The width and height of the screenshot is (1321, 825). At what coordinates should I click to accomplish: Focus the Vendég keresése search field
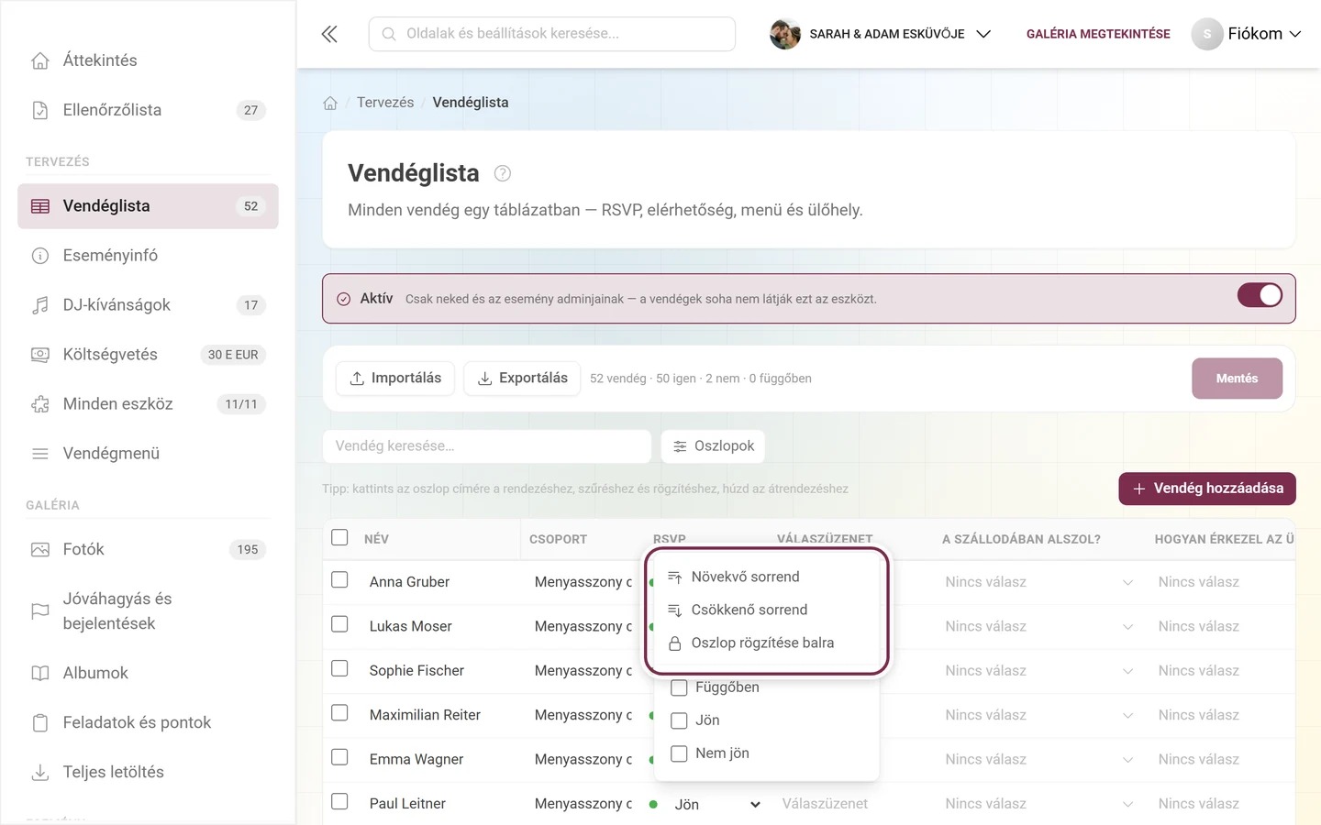[487, 446]
